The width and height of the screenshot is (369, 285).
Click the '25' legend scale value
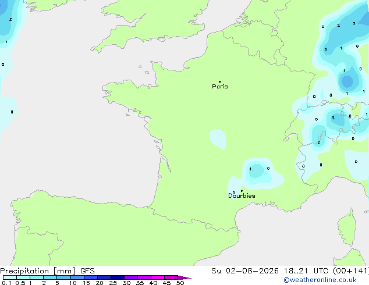tap(113, 283)
